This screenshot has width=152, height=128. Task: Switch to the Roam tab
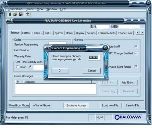coord(69,33)
